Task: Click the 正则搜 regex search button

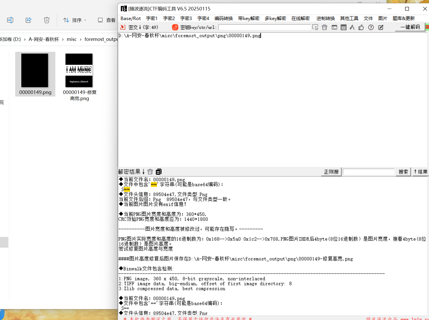Action: tap(331, 172)
